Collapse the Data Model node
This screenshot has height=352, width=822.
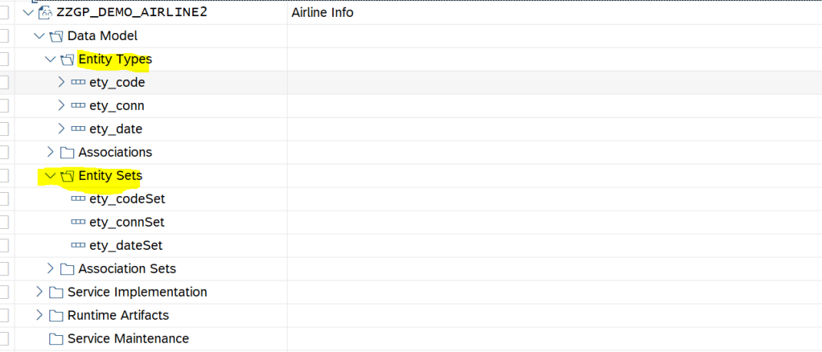click(x=39, y=36)
